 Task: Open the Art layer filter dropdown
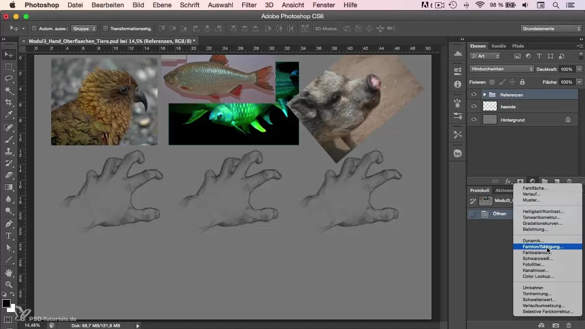(485, 56)
